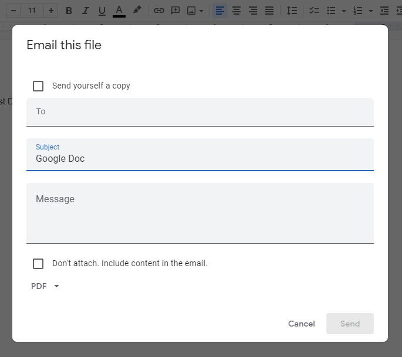This screenshot has height=357, width=402.
Task: Focus the Message text area
Action: click(200, 213)
